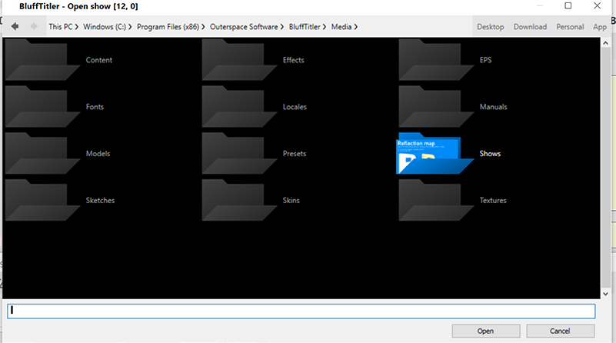Go forward with the right arrow
Viewport: 616px width, 343px height.
[34, 26]
